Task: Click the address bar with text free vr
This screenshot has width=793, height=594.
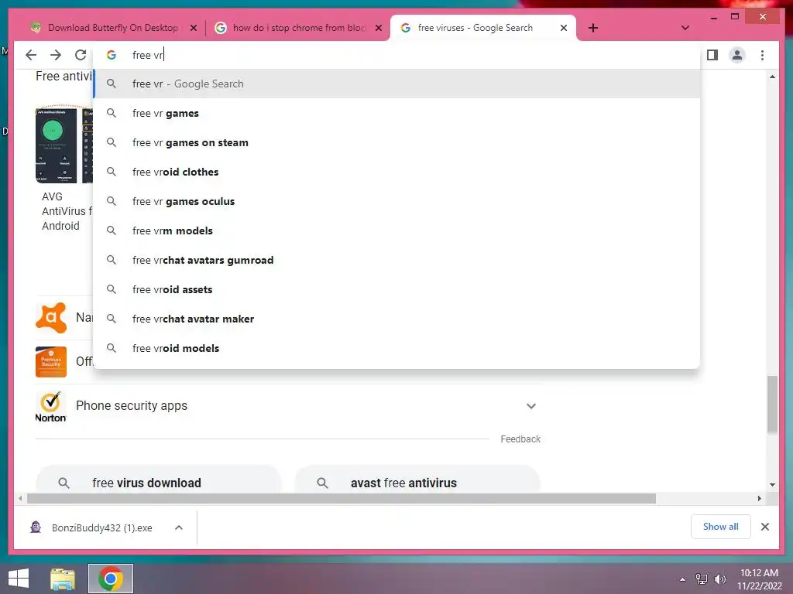Action: point(397,55)
